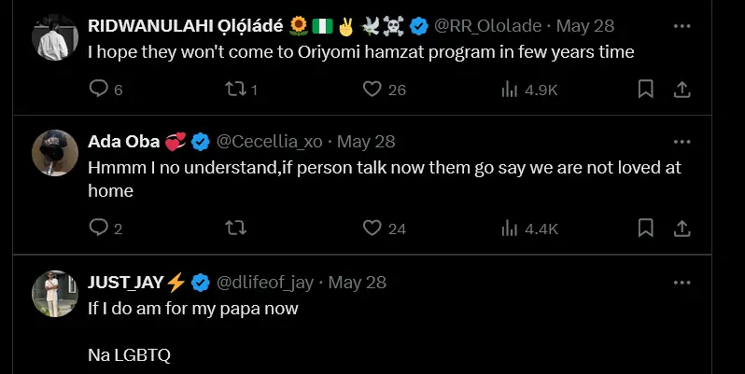
Task: Like Ada Oba's tweet with 24 likes
Action: point(372,228)
